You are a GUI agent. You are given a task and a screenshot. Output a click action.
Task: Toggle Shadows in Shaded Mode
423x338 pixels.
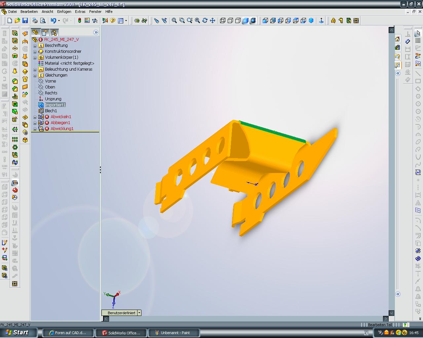coord(253,20)
